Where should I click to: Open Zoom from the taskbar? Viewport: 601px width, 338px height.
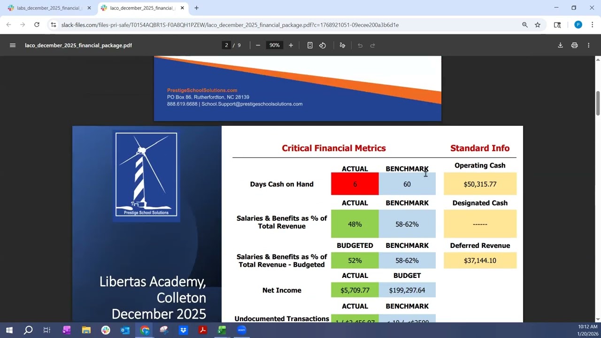pos(241,330)
